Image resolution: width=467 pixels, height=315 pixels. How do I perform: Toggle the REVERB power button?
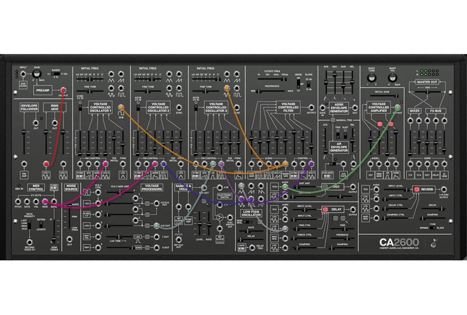pyautogui.click(x=417, y=189)
